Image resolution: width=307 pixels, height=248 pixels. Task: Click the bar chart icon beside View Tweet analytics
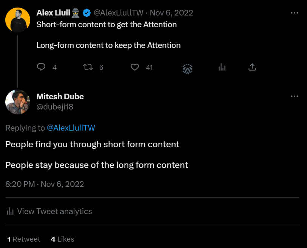coord(10,211)
